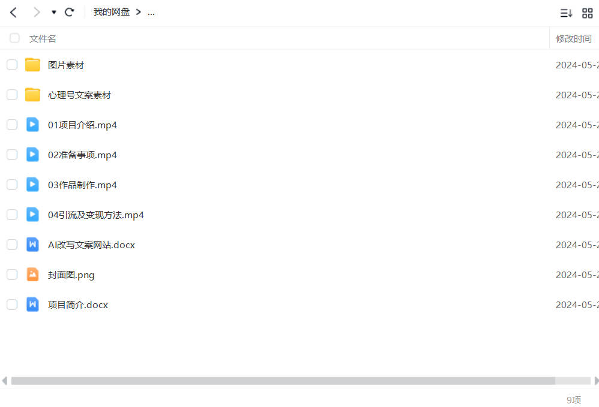Click the 心理号文案素材 folder icon
This screenshot has width=599, height=407.
pos(32,95)
